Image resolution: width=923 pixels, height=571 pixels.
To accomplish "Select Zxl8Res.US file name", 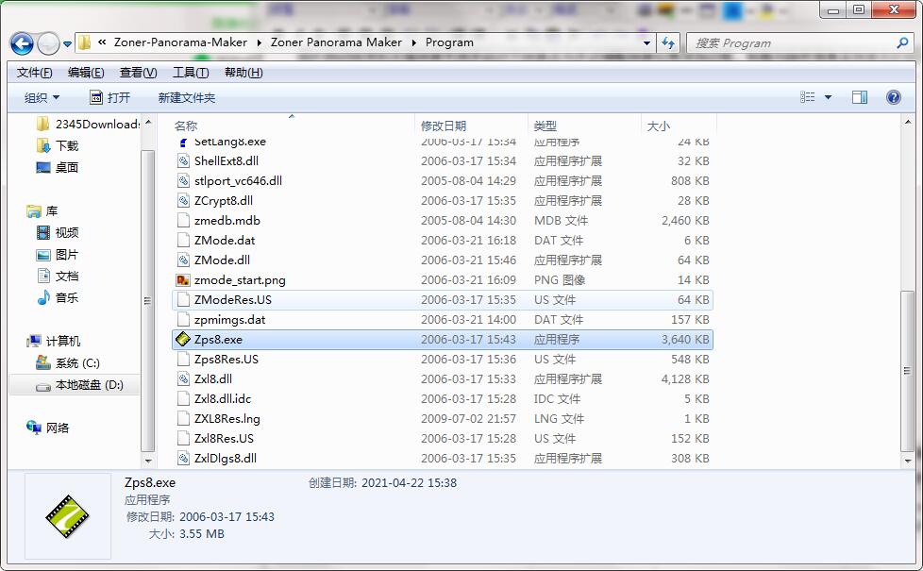I will pyautogui.click(x=224, y=439).
